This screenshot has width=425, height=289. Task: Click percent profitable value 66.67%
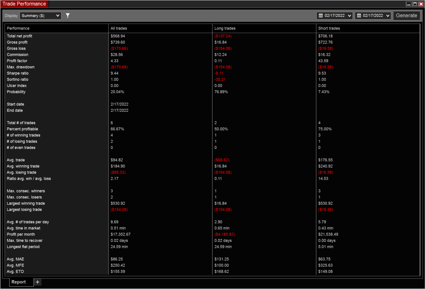pyautogui.click(x=117, y=129)
